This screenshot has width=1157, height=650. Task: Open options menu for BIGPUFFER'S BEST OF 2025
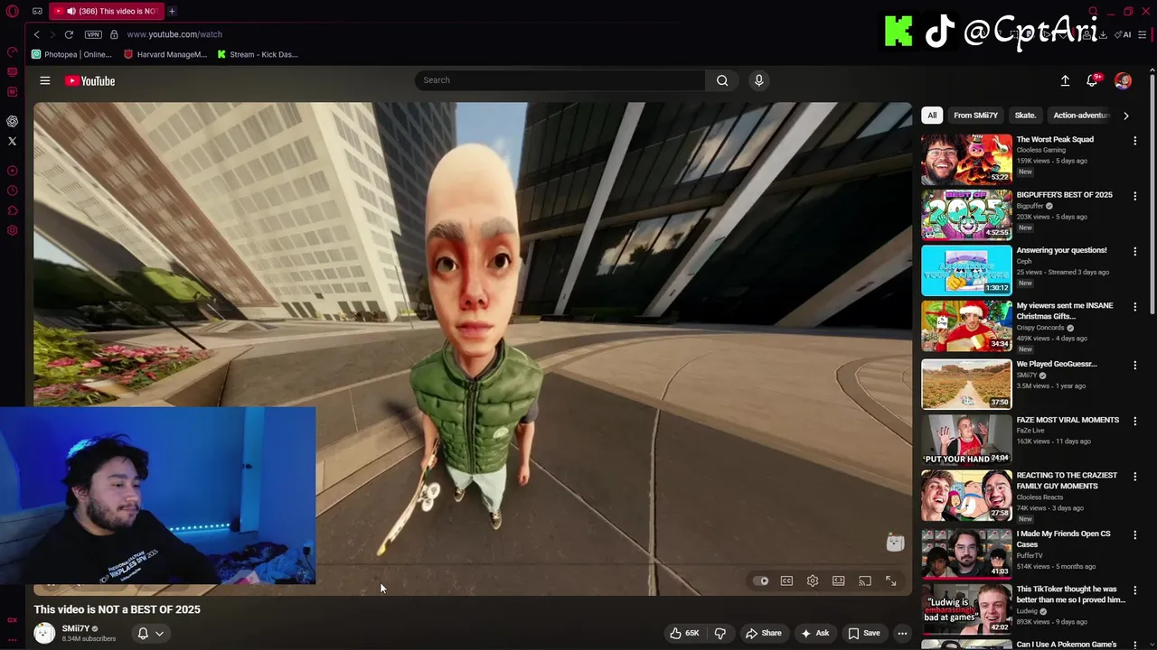[1134, 196]
